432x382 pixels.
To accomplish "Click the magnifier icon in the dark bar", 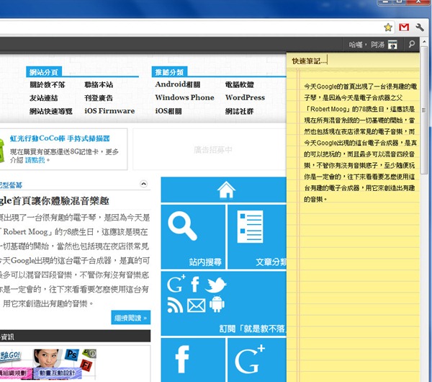I will [412, 45].
